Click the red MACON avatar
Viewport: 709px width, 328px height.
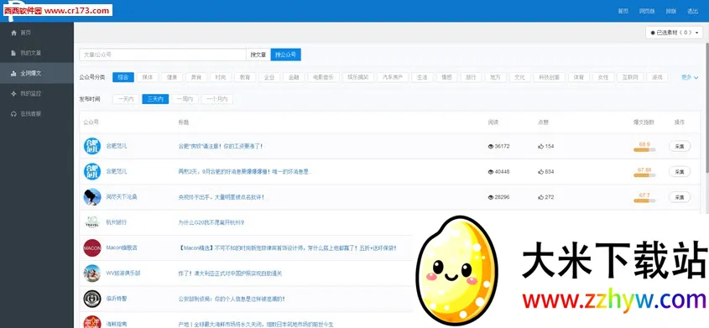click(92, 248)
